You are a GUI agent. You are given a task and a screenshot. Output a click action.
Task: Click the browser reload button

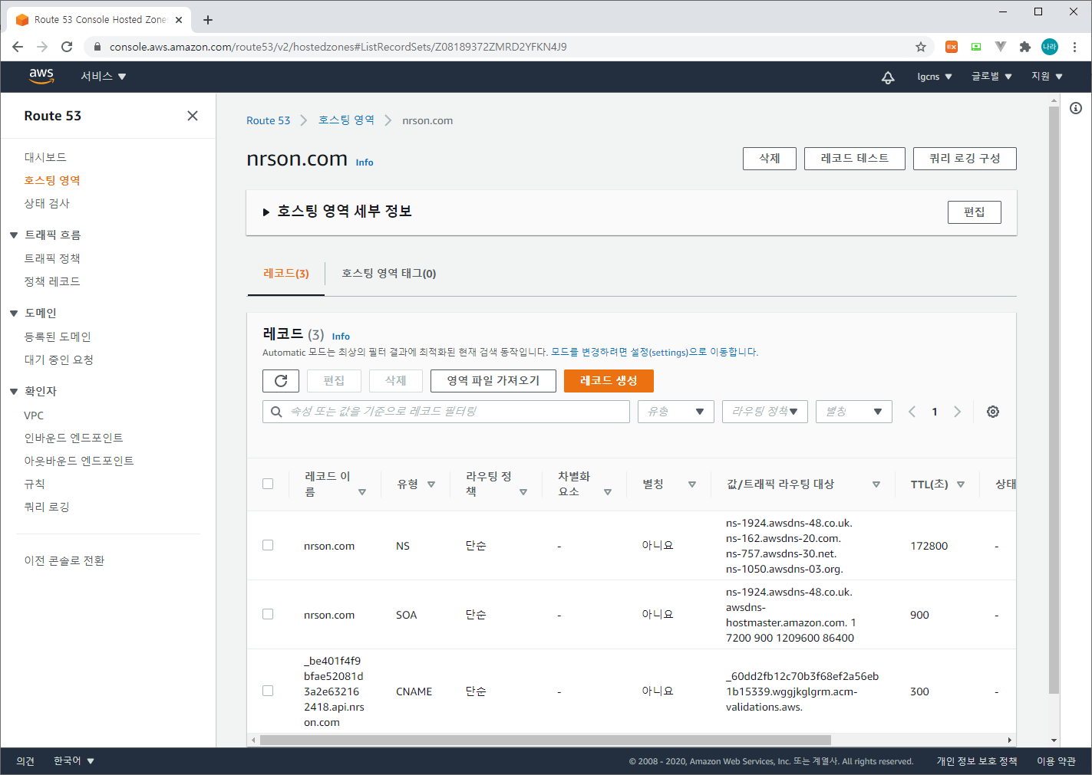(x=67, y=47)
